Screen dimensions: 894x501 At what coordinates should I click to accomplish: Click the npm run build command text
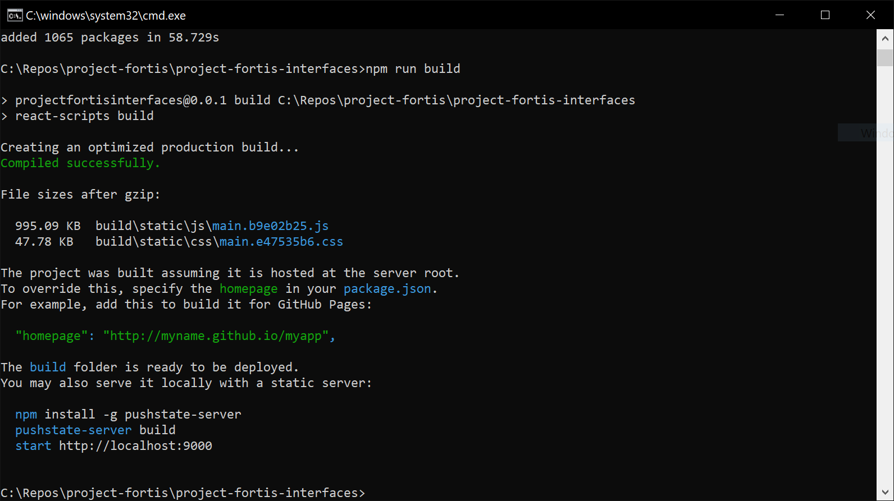413,68
